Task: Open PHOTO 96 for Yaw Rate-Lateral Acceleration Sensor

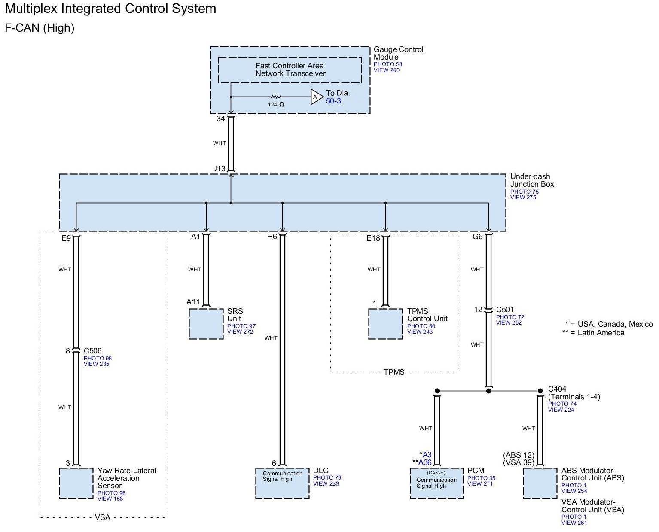Action: [111, 493]
